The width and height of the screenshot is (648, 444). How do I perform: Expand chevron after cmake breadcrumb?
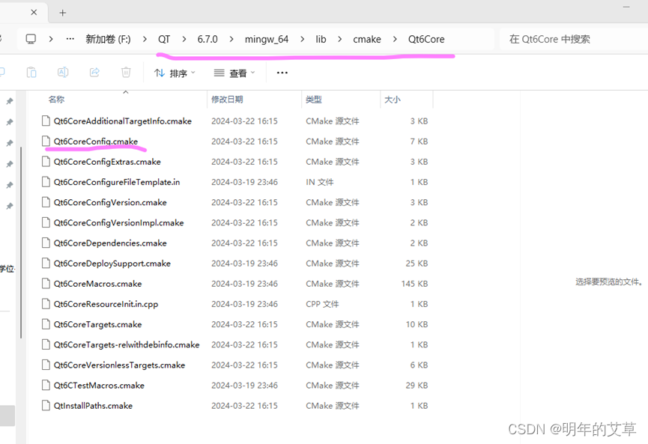point(395,39)
